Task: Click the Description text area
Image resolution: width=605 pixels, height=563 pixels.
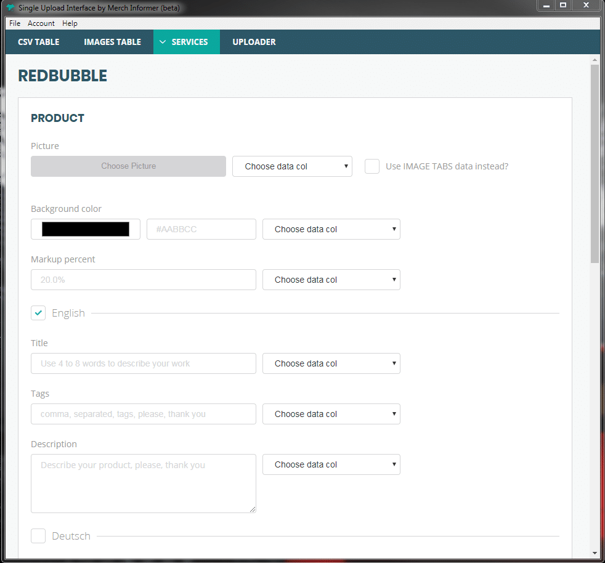Action: pos(144,484)
